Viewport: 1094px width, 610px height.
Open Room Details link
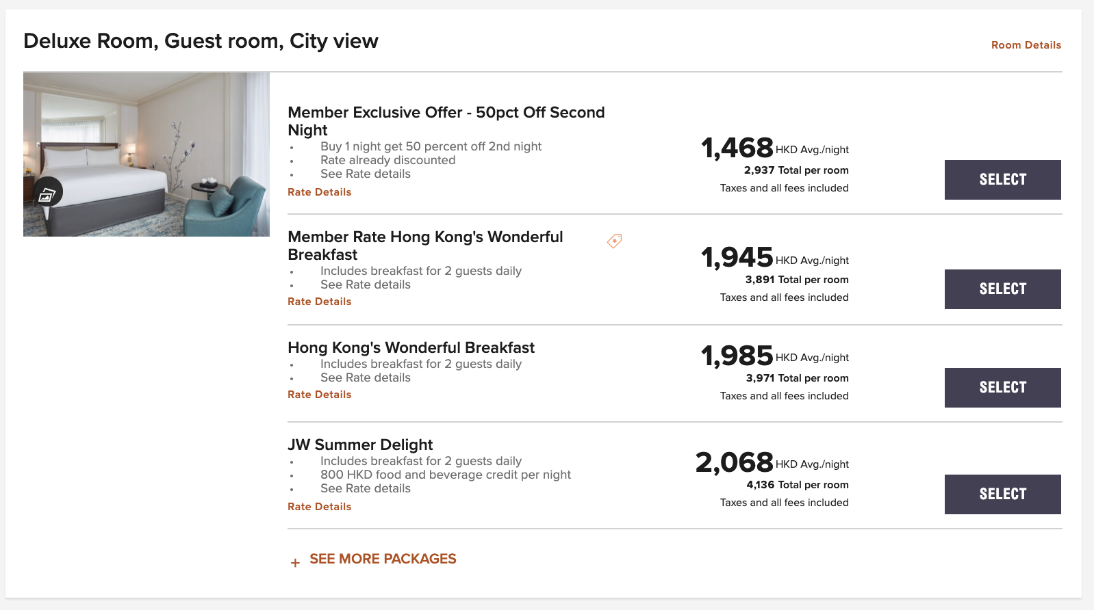1026,45
